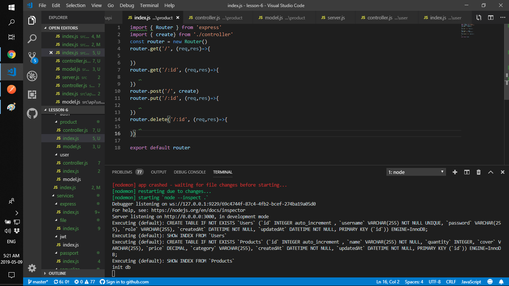Click the Open Changes icon in editor toolbar

(479, 18)
